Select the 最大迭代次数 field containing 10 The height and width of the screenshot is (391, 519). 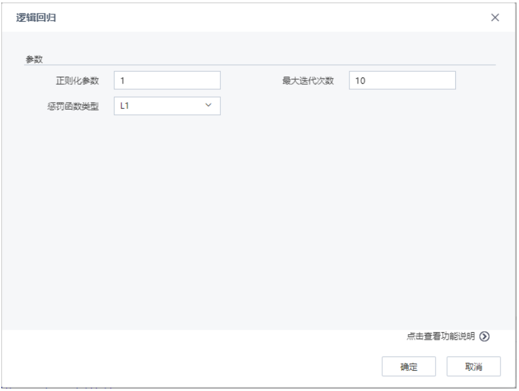[402, 80]
